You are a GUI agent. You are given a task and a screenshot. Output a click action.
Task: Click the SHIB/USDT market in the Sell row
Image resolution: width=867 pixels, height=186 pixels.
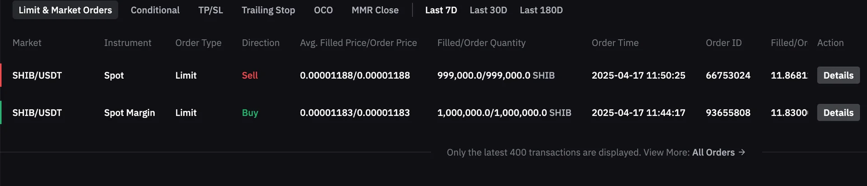pos(37,75)
